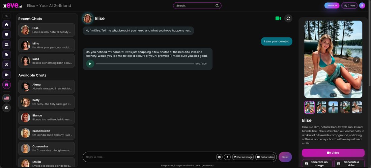
Task: Select the third gallery thumbnail
Action: point(333,107)
